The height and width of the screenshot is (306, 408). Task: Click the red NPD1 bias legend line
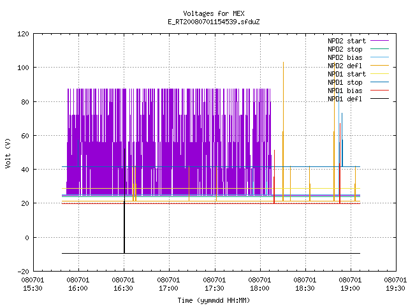point(379,91)
